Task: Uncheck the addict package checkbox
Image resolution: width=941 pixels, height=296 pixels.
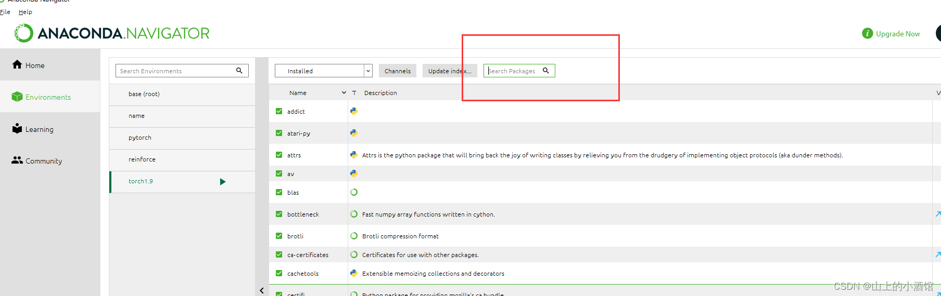Action: point(279,111)
